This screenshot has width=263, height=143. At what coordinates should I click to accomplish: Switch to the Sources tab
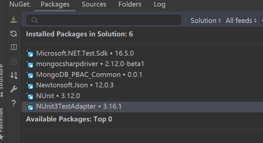[x=94, y=5]
